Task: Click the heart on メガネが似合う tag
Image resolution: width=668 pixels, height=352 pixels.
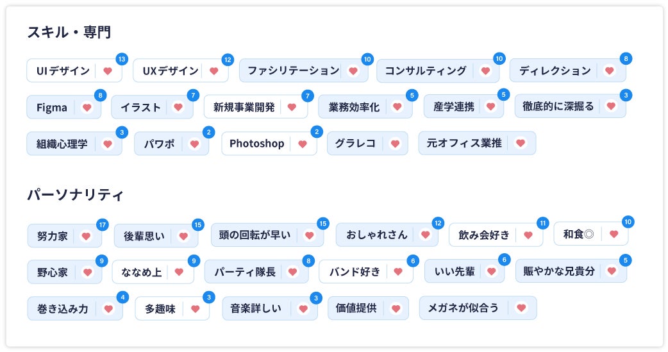Action: [x=521, y=308]
